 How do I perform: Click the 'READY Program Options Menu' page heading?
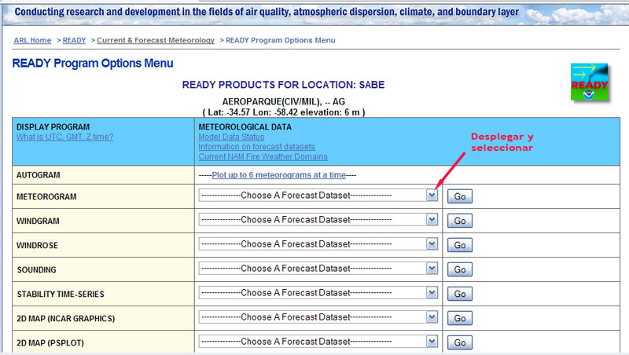[x=93, y=64]
